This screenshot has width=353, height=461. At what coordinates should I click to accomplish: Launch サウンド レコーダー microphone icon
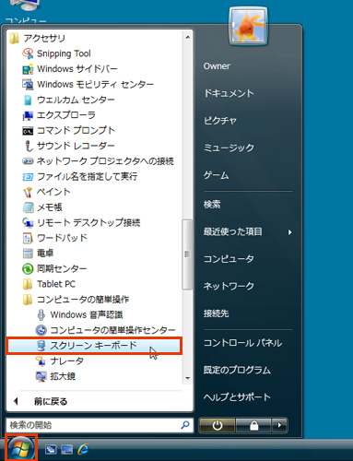(28, 146)
